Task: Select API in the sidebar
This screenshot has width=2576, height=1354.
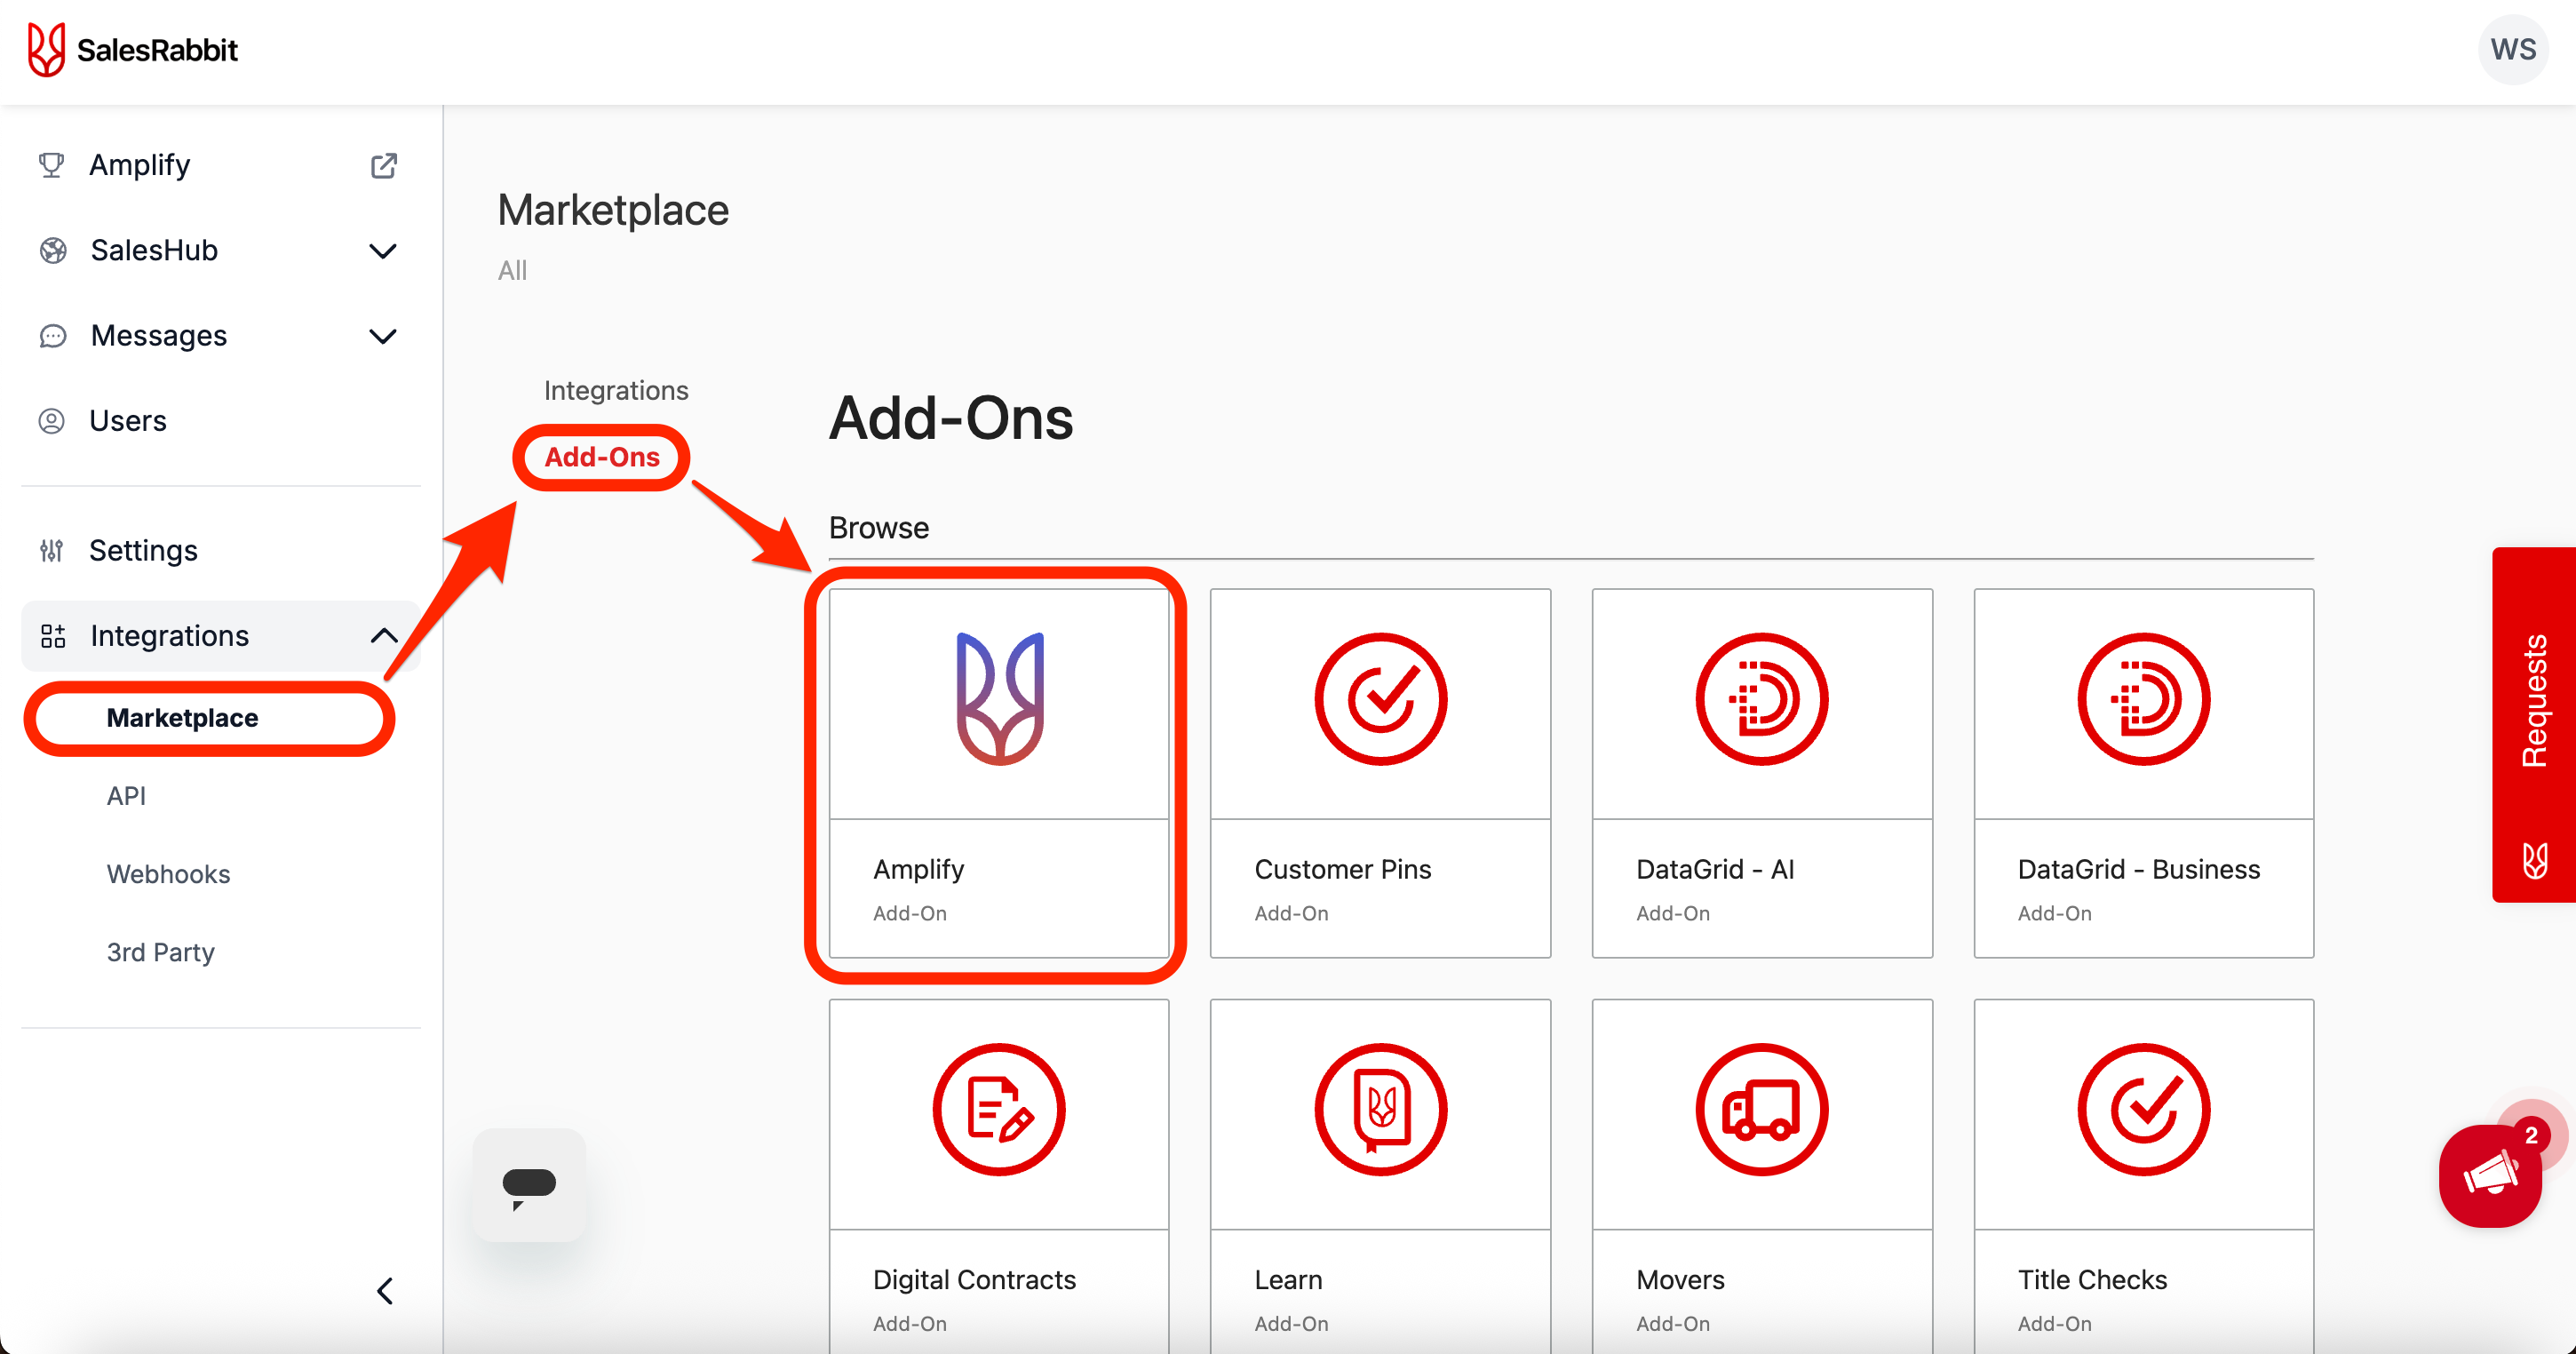Action: 126,796
